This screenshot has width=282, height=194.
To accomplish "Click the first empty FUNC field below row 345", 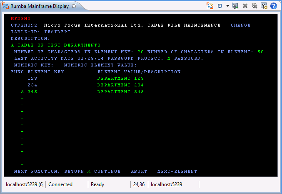I will [22, 98].
